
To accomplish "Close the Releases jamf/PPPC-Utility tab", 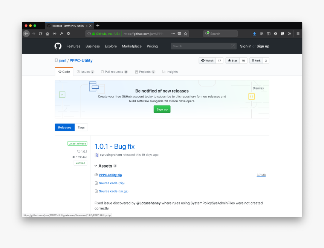I will (90, 26).
